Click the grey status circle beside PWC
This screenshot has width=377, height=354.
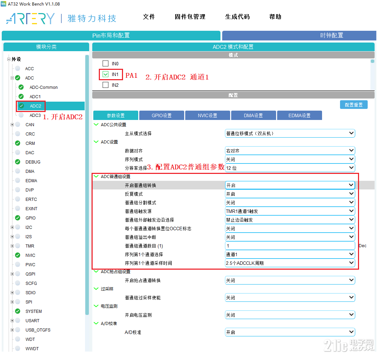[18, 264]
